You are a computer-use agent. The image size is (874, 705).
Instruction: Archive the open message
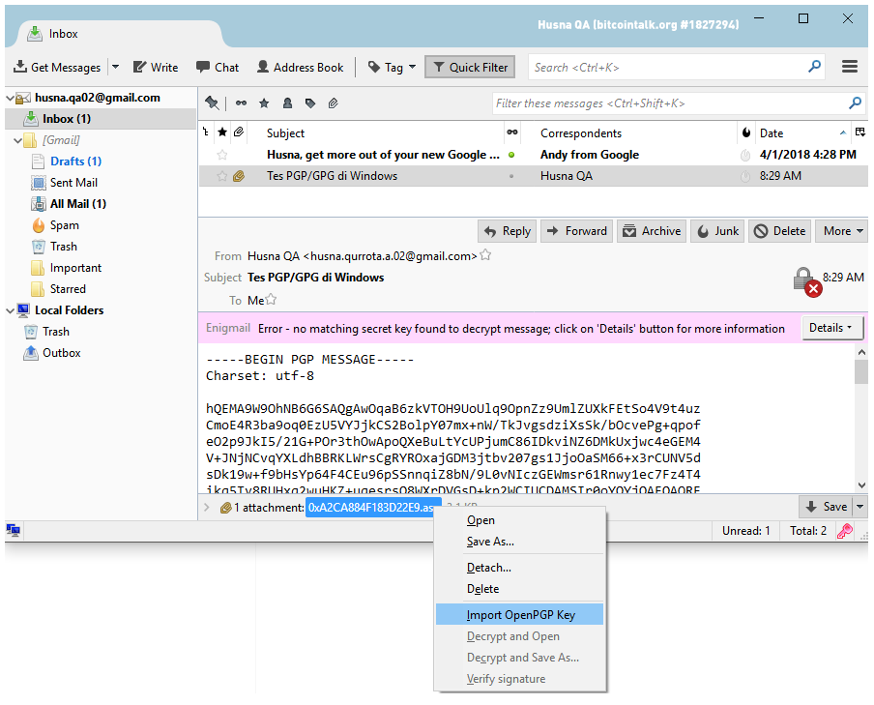[652, 231]
